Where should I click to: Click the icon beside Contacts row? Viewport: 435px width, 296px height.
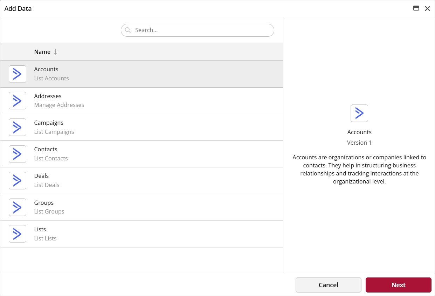pos(18,154)
